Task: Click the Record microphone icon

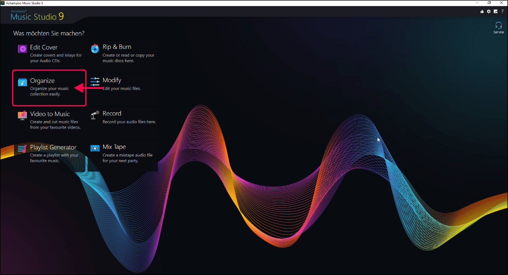Action: pyautogui.click(x=95, y=115)
